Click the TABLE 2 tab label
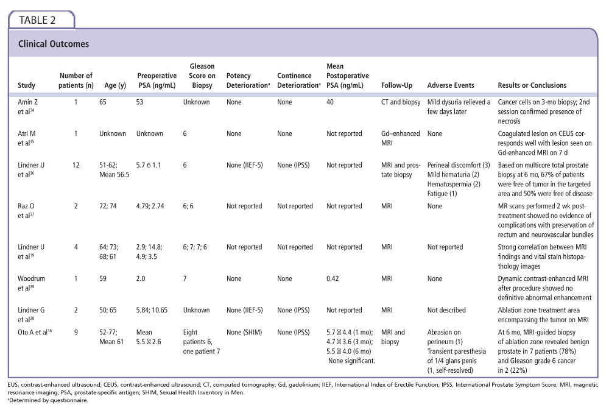 coord(38,19)
